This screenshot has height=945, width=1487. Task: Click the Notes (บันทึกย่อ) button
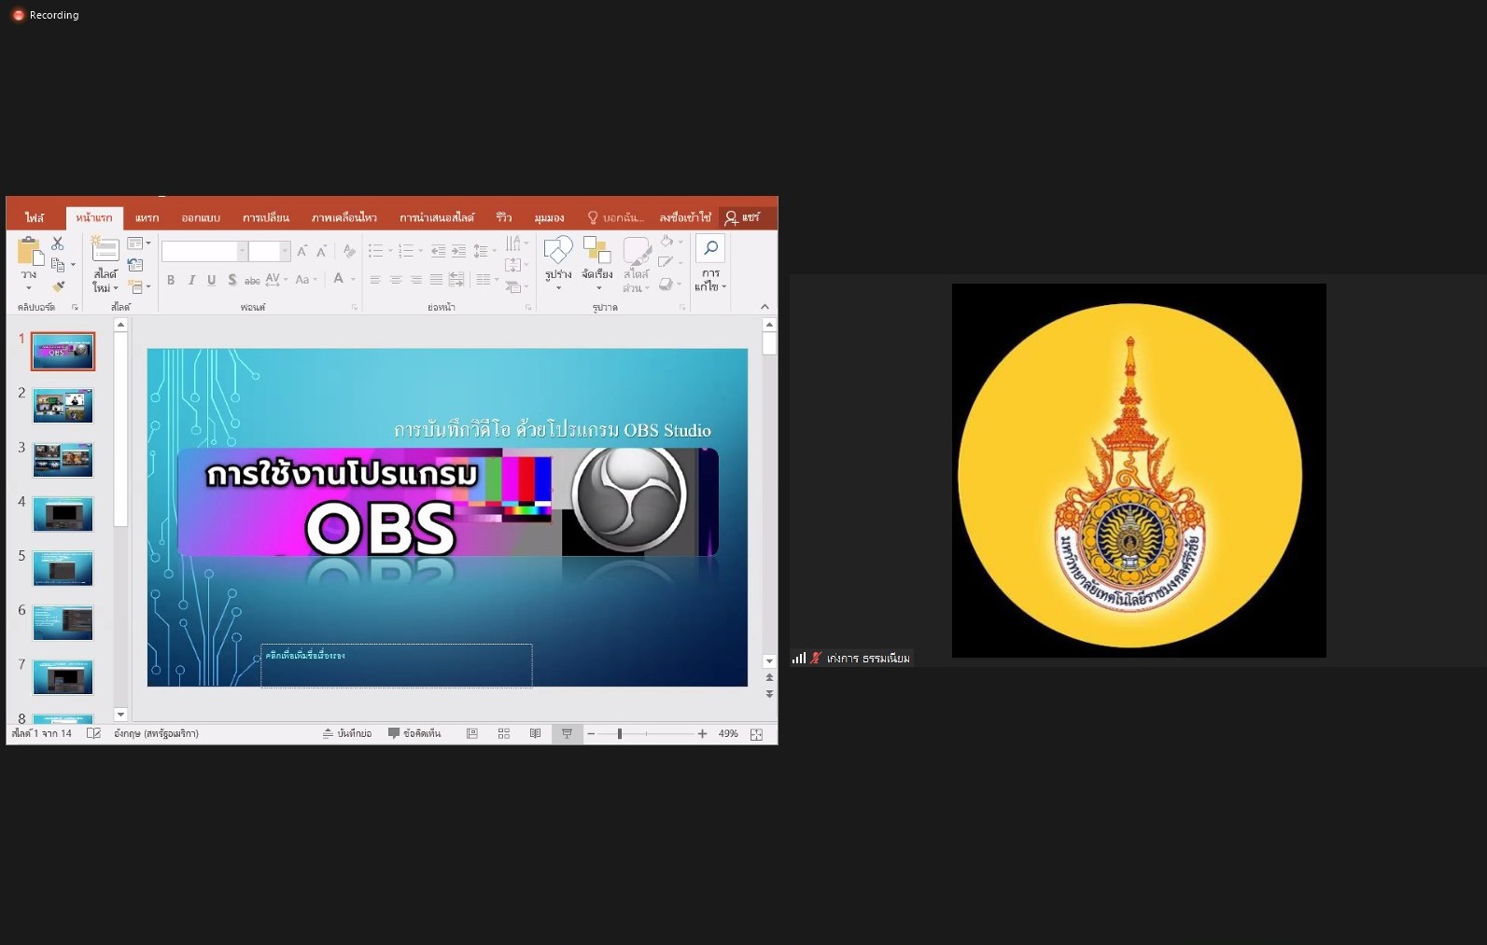pyautogui.click(x=347, y=734)
